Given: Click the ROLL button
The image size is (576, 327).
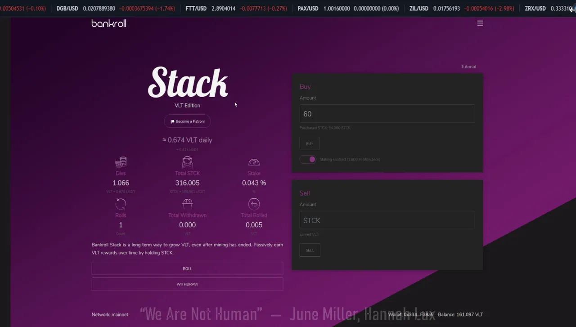Looking at the screenshot, I should click(x=187, y=269).
